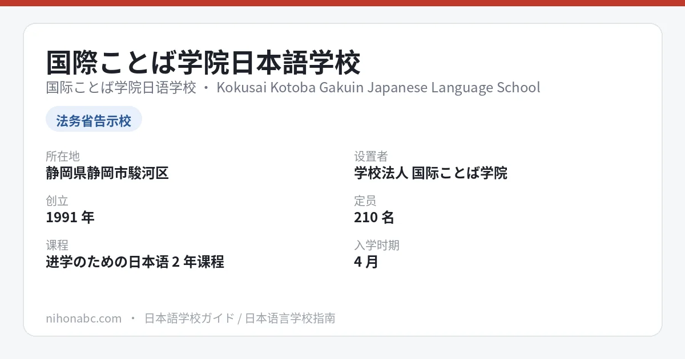
Task: Select the founding year 1991 年
Action: pos(70,218)
